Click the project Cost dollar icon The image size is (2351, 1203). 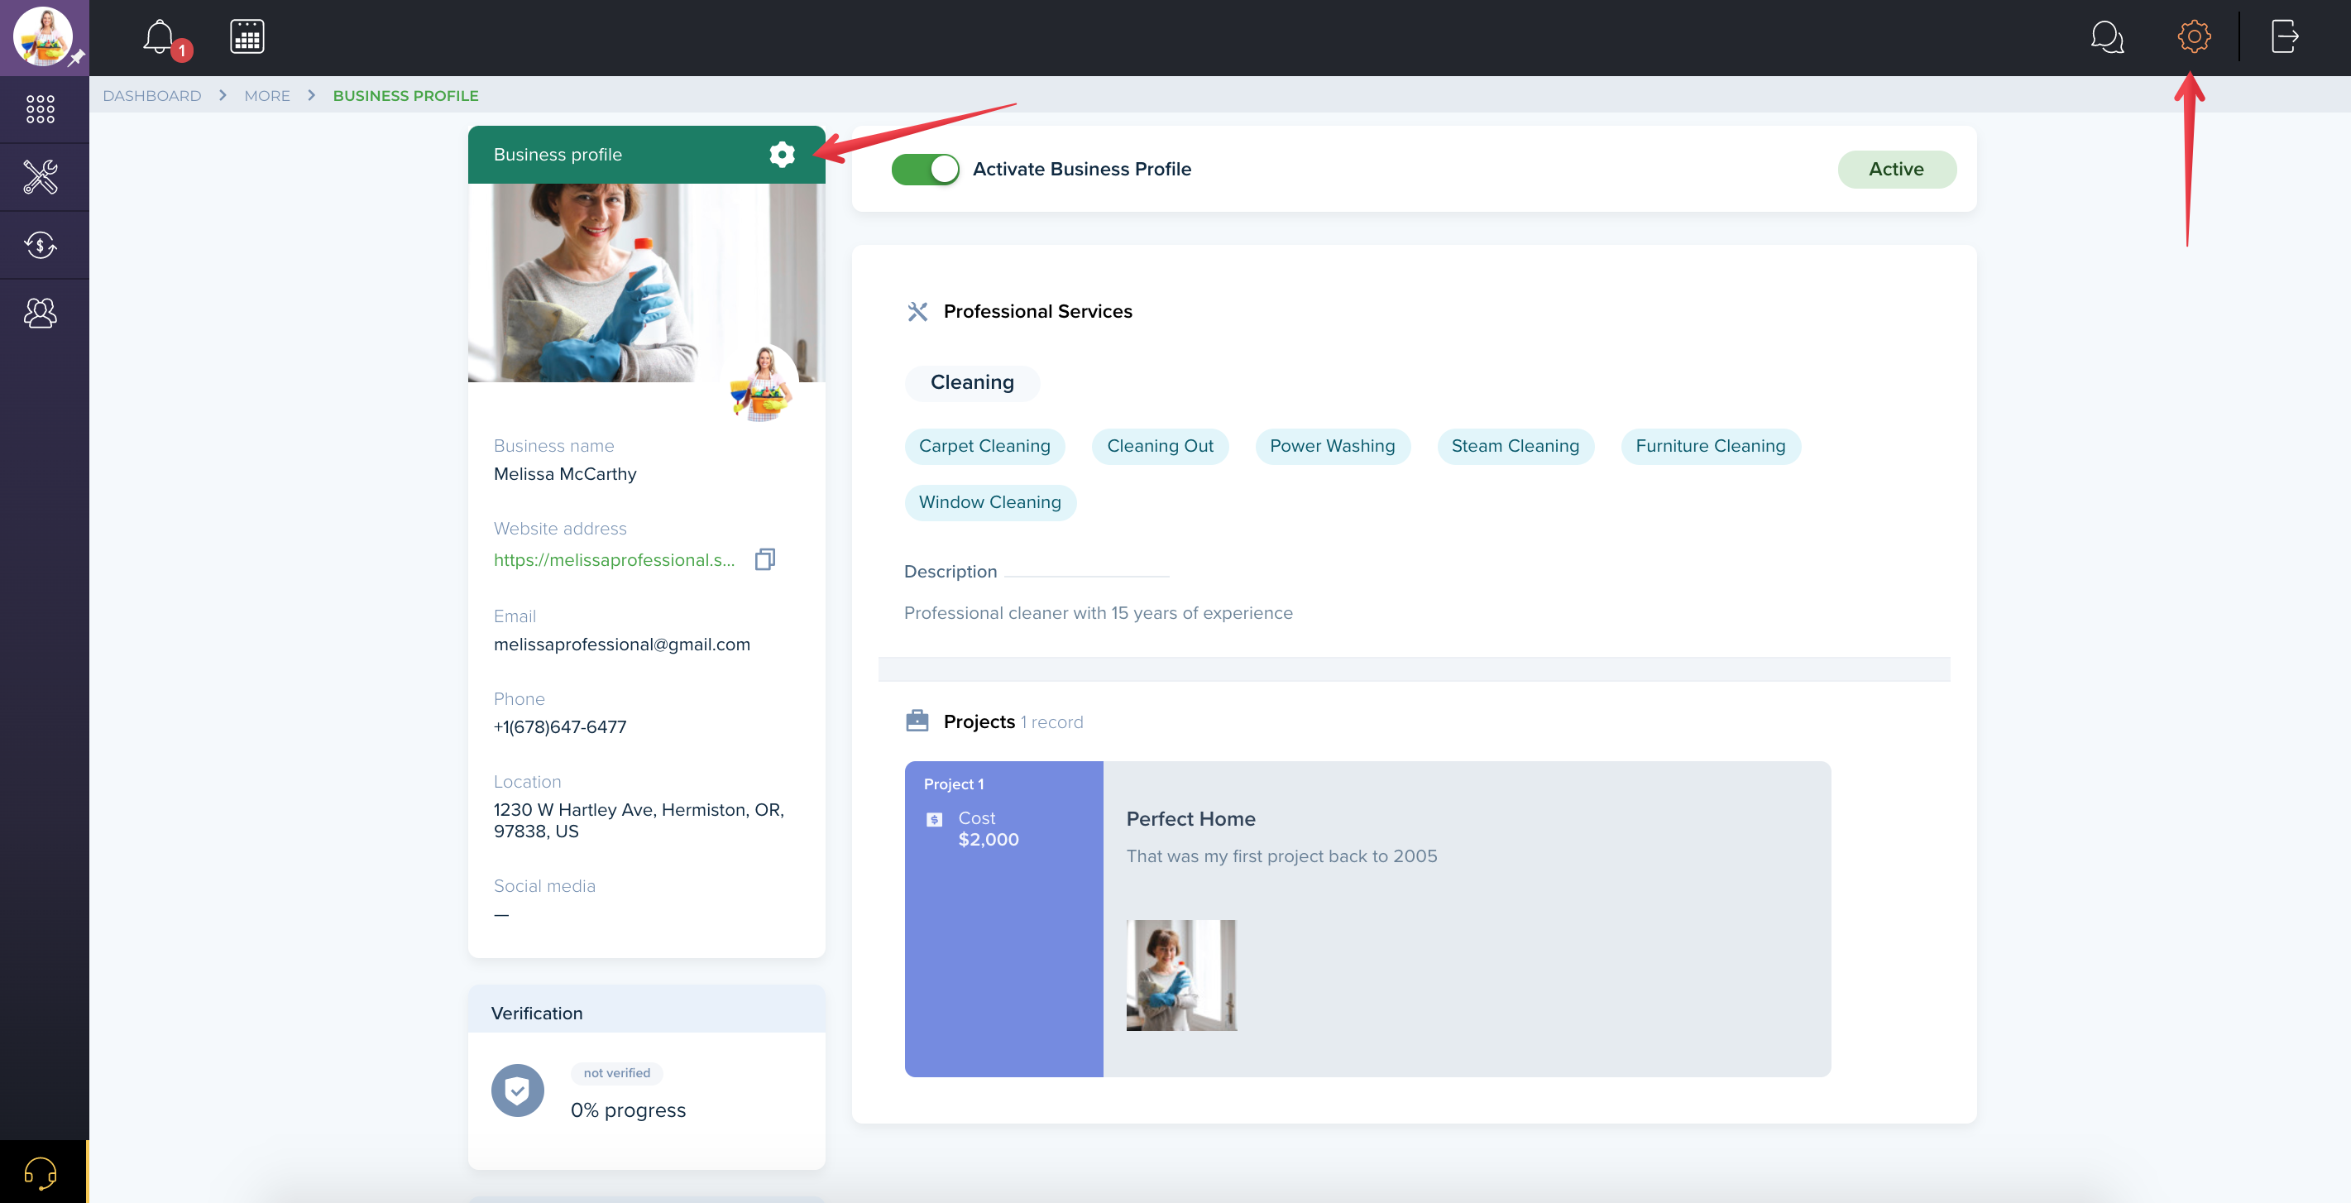pos(934,820)
